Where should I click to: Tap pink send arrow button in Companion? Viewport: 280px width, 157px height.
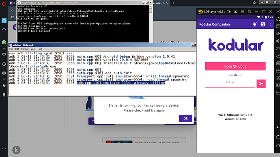click(x=261, y=84)
